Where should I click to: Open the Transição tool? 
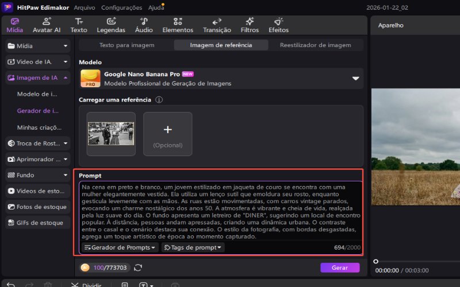(x=217, y=25)
